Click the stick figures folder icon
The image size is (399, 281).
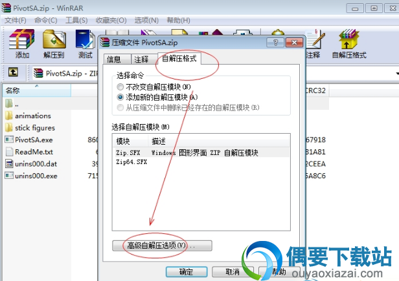9,127
